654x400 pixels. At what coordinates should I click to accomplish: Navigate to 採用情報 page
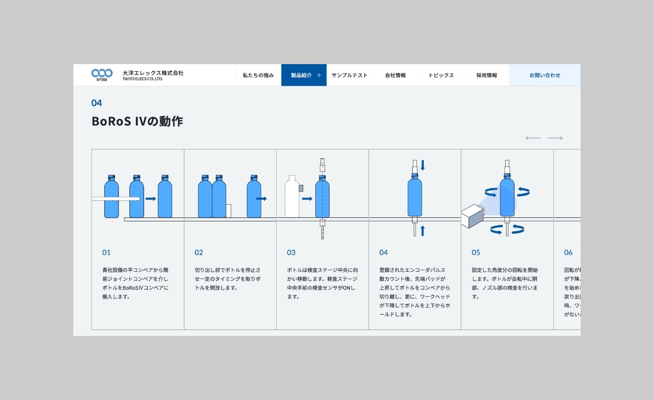[x=486, y=75]
